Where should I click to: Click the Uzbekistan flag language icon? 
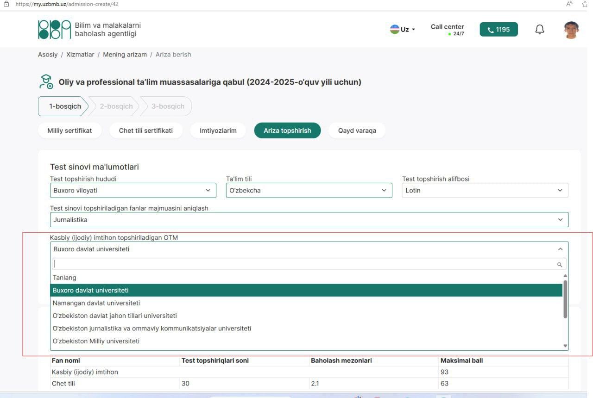pyautogui.click(x=395, y=29)
